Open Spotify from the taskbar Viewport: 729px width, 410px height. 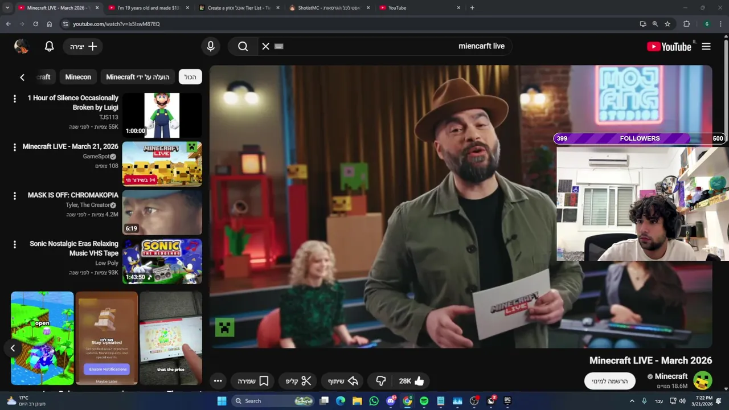tap(424, 401)
